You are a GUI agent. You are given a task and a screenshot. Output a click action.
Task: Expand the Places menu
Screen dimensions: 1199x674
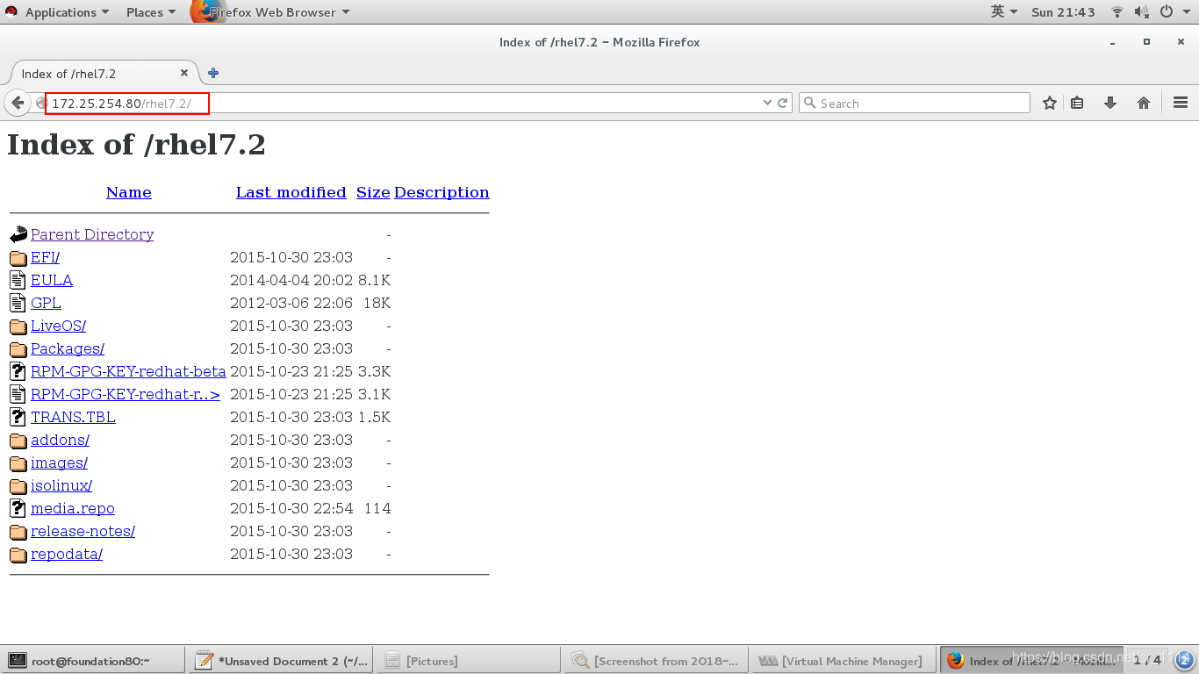click(151, 11)
